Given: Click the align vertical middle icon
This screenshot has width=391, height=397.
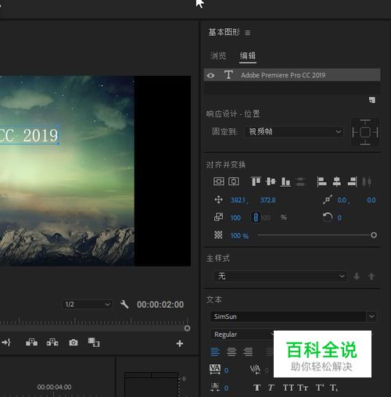Looking at the screenshot, I should 271,181.
